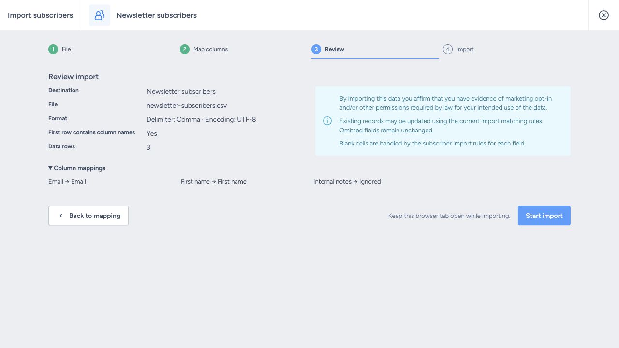Click the Internal notes → Ignored mapping
The height and width of the screenshot is (348, 619).
pyautogui.click(x=347, y=182)
